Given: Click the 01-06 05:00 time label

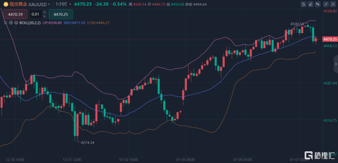Looking at the screenshot, I should pos(242,159).
